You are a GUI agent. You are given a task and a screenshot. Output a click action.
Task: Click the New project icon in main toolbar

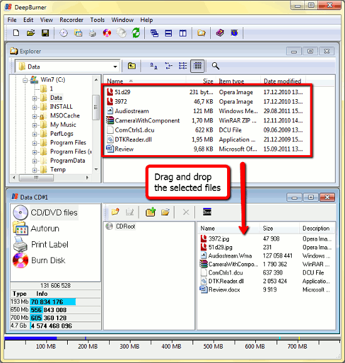coord(16,33)
